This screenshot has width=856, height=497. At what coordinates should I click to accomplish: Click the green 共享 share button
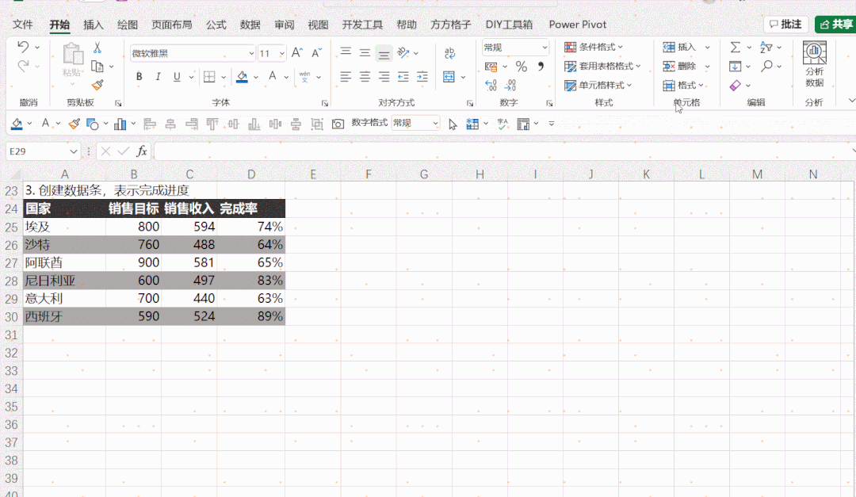[836, 24]
